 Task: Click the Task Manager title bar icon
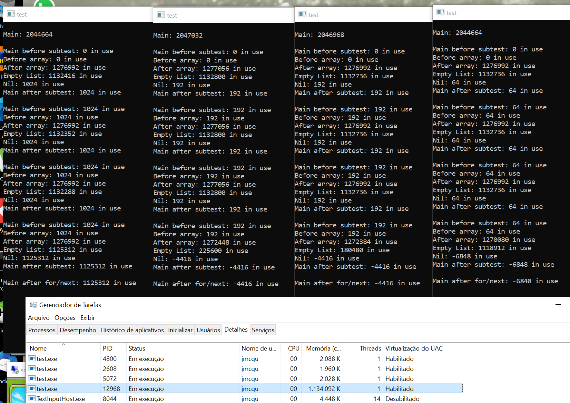[x=33, y=305]
